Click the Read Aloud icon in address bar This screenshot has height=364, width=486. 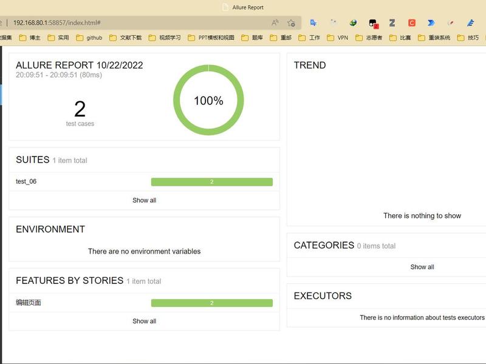(275, 22)
